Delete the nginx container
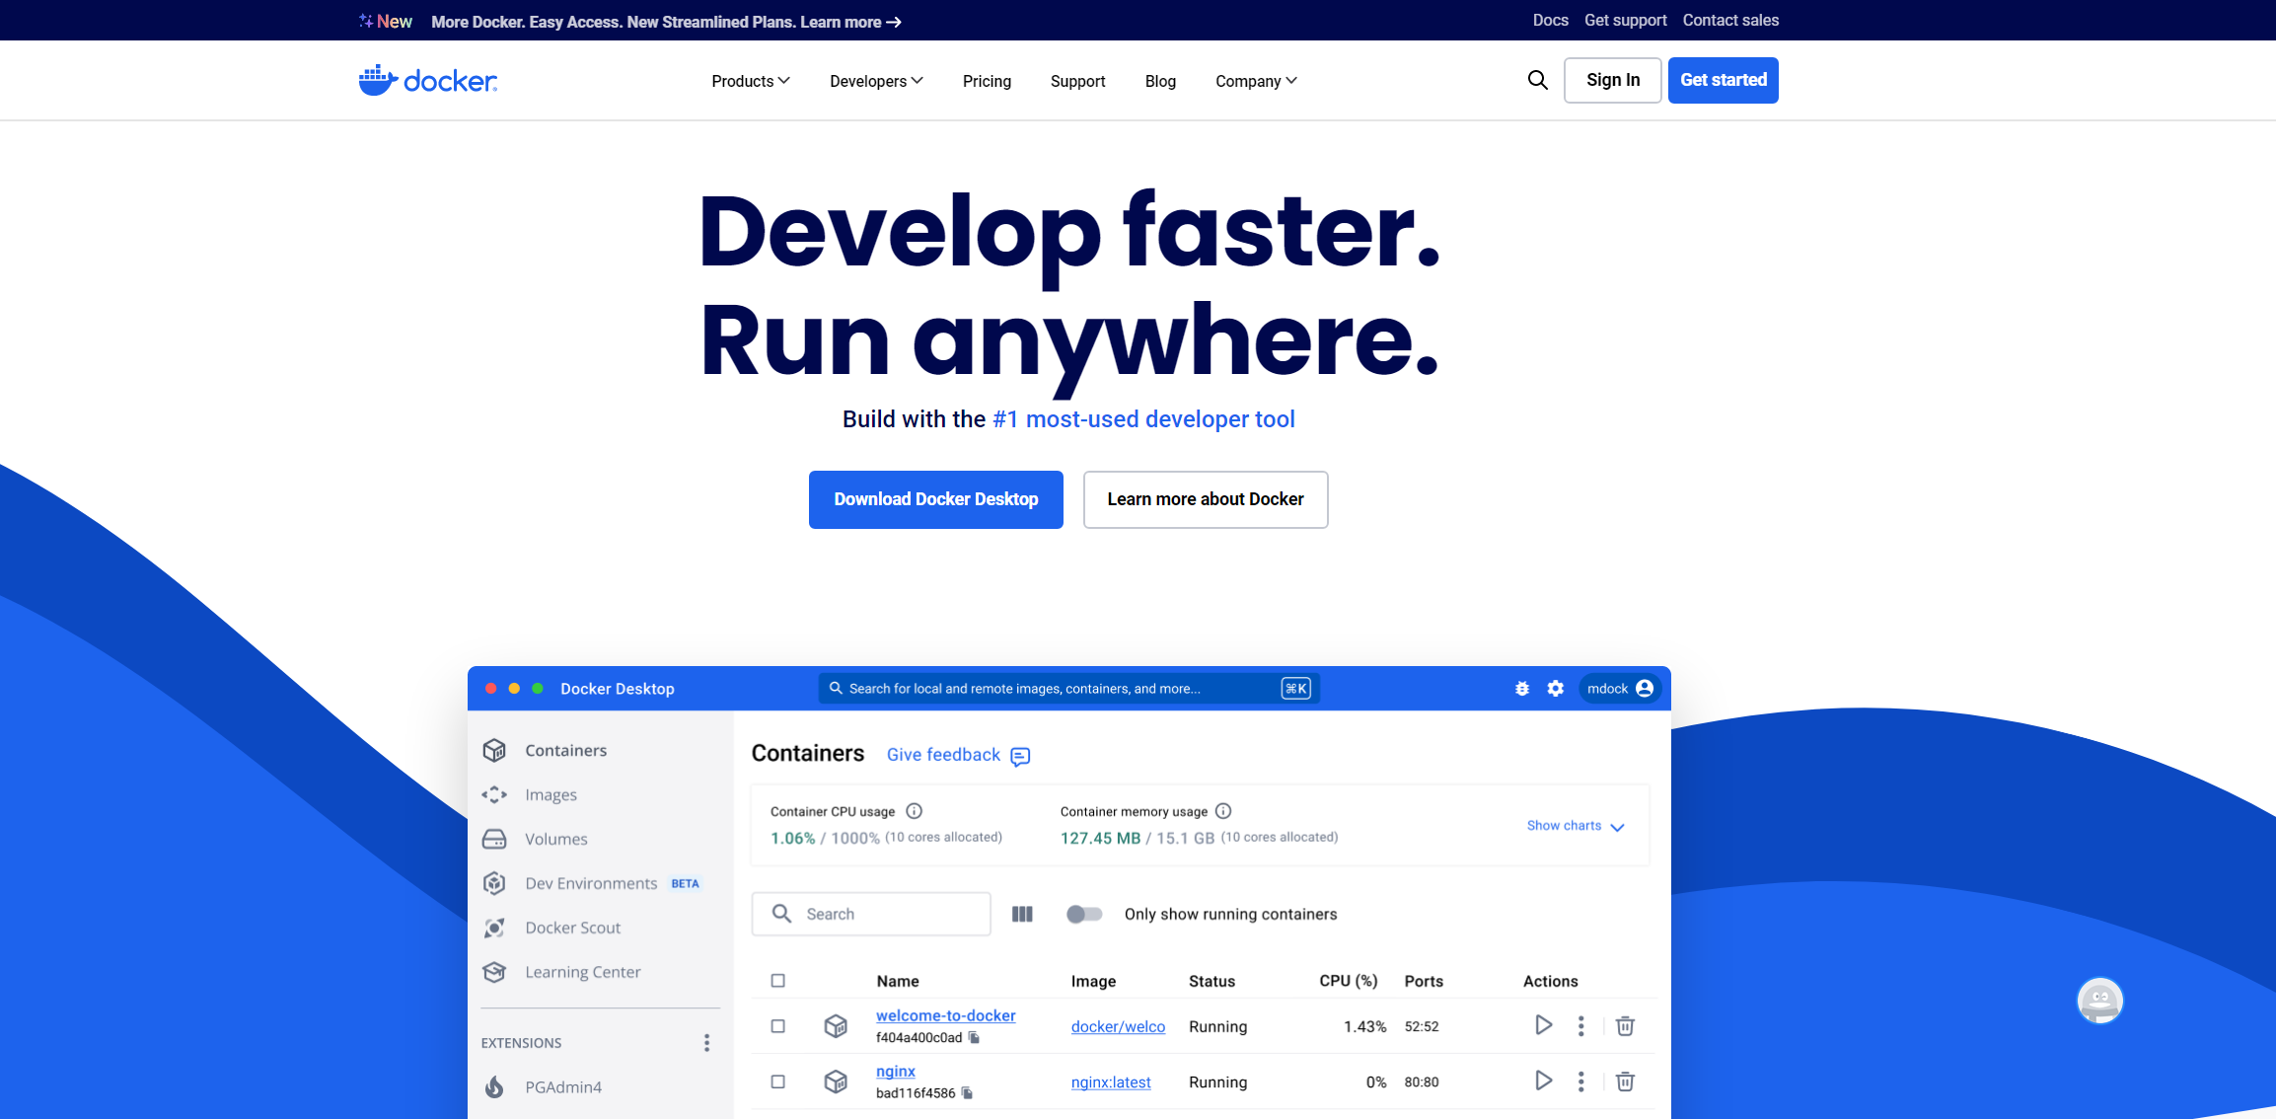The width and height of the screenshot is (2276, 1119). coord(1625,1082)
